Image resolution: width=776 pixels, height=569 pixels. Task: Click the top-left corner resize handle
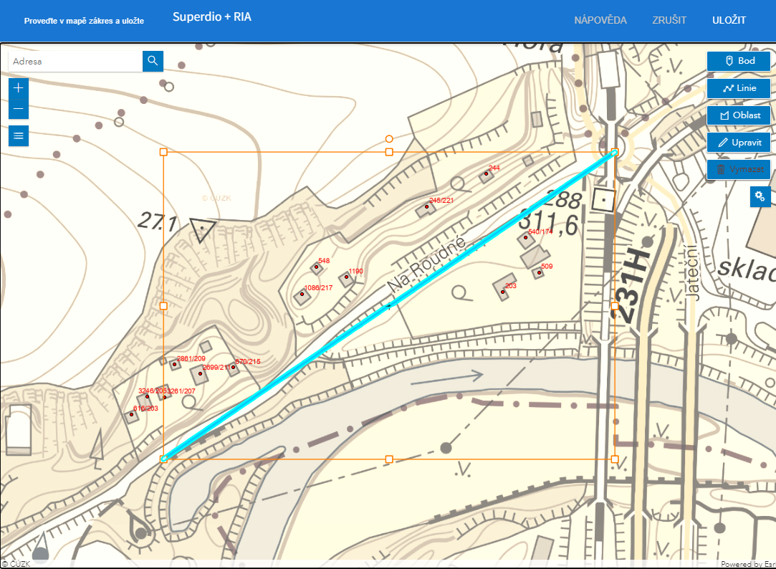pyautogui.click(x=163, y=152)
